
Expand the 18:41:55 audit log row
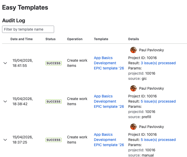pos(5,63)
